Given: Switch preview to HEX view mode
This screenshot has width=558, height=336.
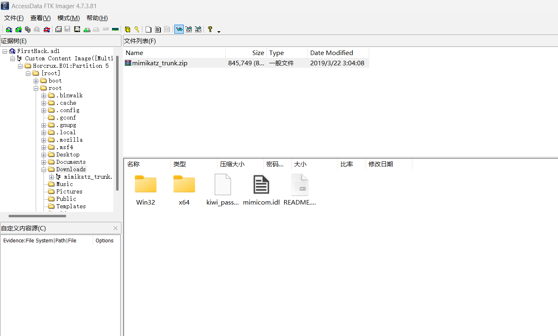Looking at the screenshot, I should tap(198, 30).
